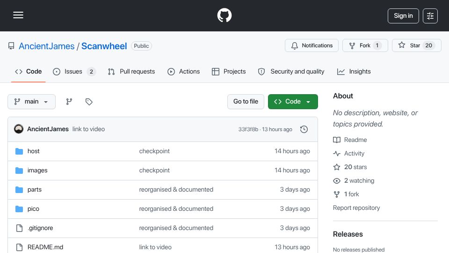This screenshot has height=253, width=449.
Task: Click the Public visibility label
Action: [x=141, y=46]
